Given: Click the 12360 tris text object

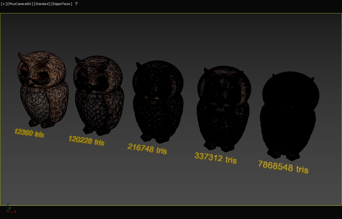Looking at the screenshot, I should point(29,133).
